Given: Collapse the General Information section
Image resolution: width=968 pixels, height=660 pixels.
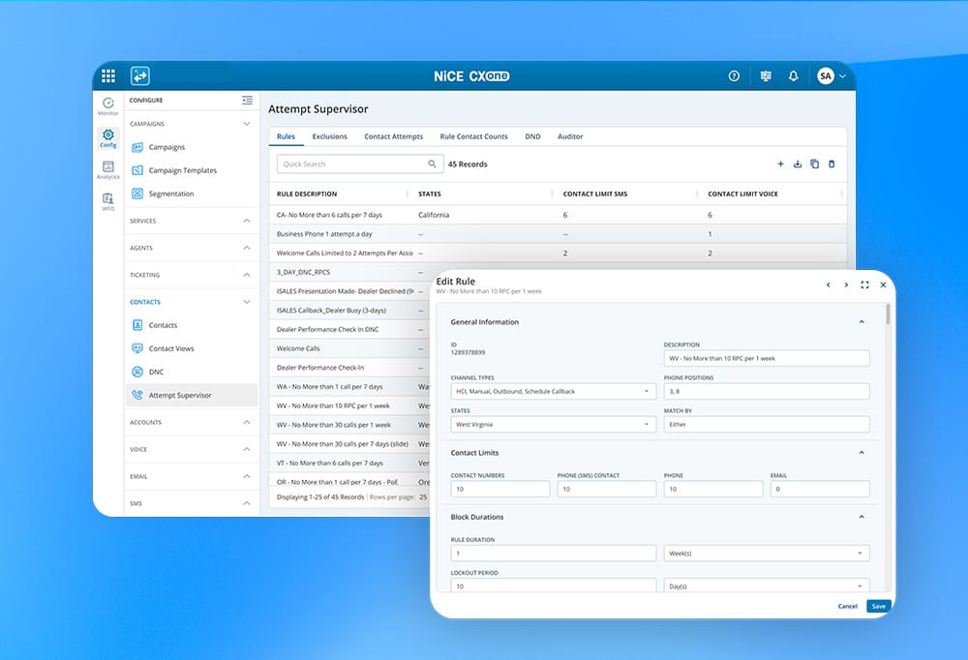Looking at the screenshot, I should click(862, 322).
